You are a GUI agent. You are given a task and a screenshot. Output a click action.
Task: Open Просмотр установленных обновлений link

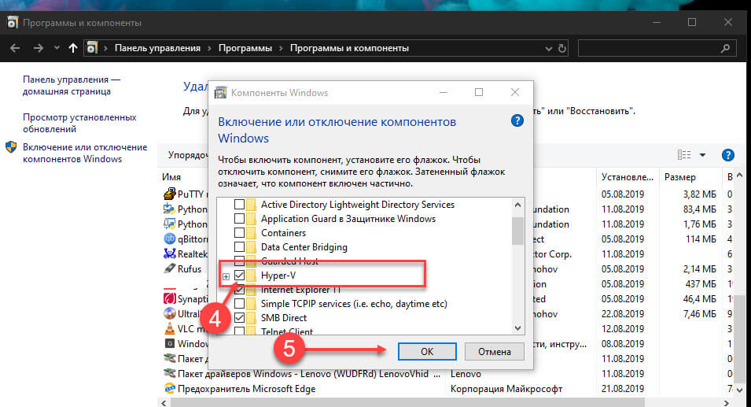pos(79,124)
